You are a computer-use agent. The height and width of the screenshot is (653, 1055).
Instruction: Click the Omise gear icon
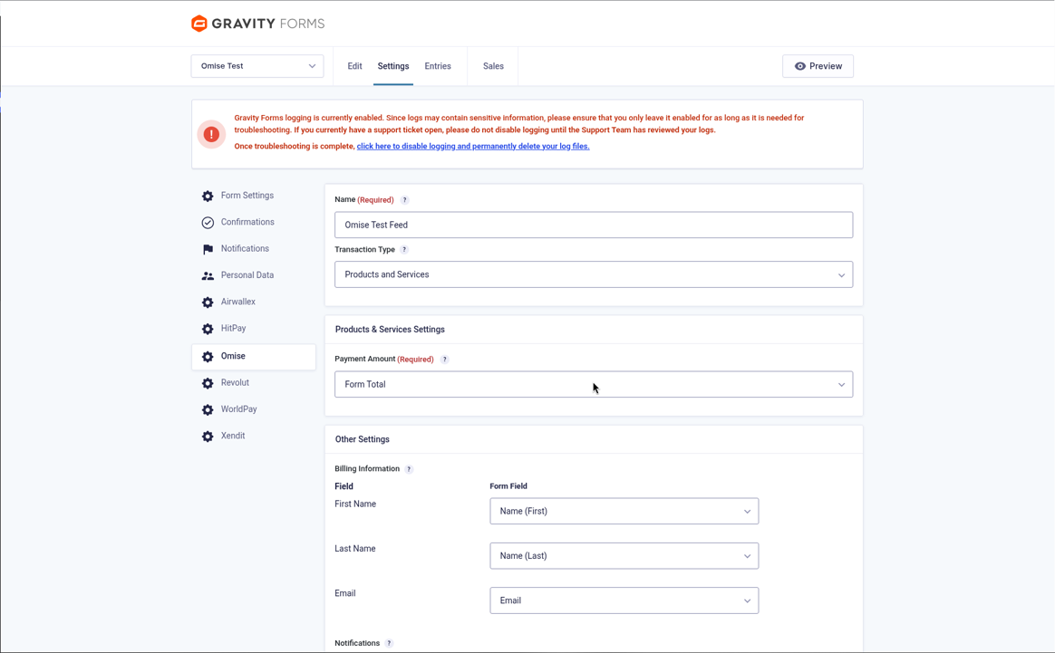(x=208, y=357)
